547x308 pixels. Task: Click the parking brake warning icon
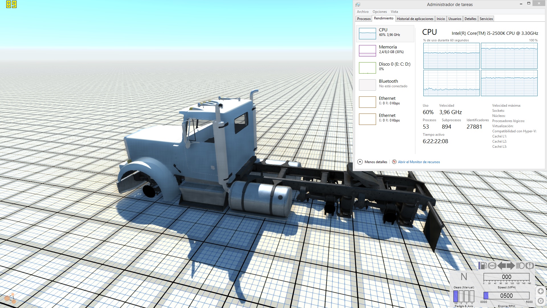(x=530, y=266)
